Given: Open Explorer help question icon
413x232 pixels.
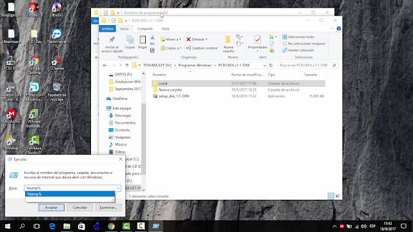Looking at the screenshot, I should click(339, 28).
